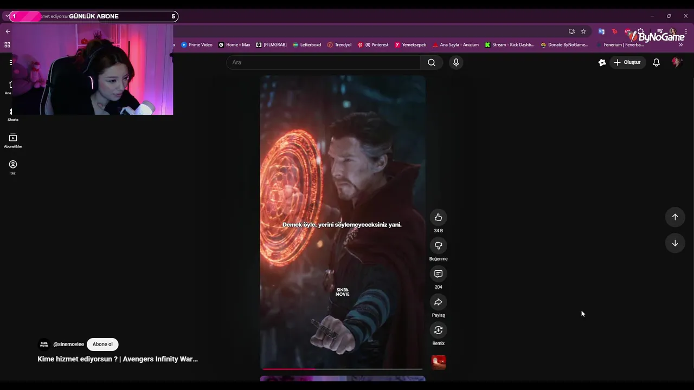Click the install app icon in address bar
The image size is (694, 390).
(571, 31)
